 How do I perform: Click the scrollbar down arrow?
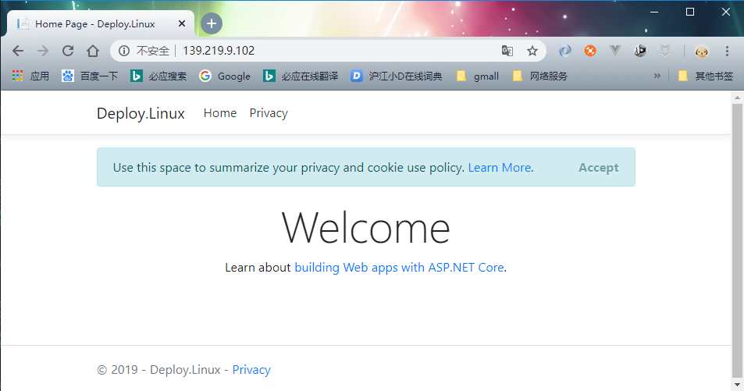737,384
